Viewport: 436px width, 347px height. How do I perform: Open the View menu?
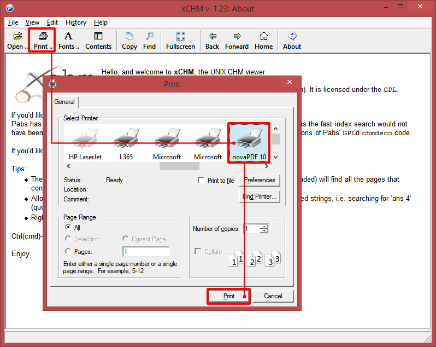click(x=32, y=22)
